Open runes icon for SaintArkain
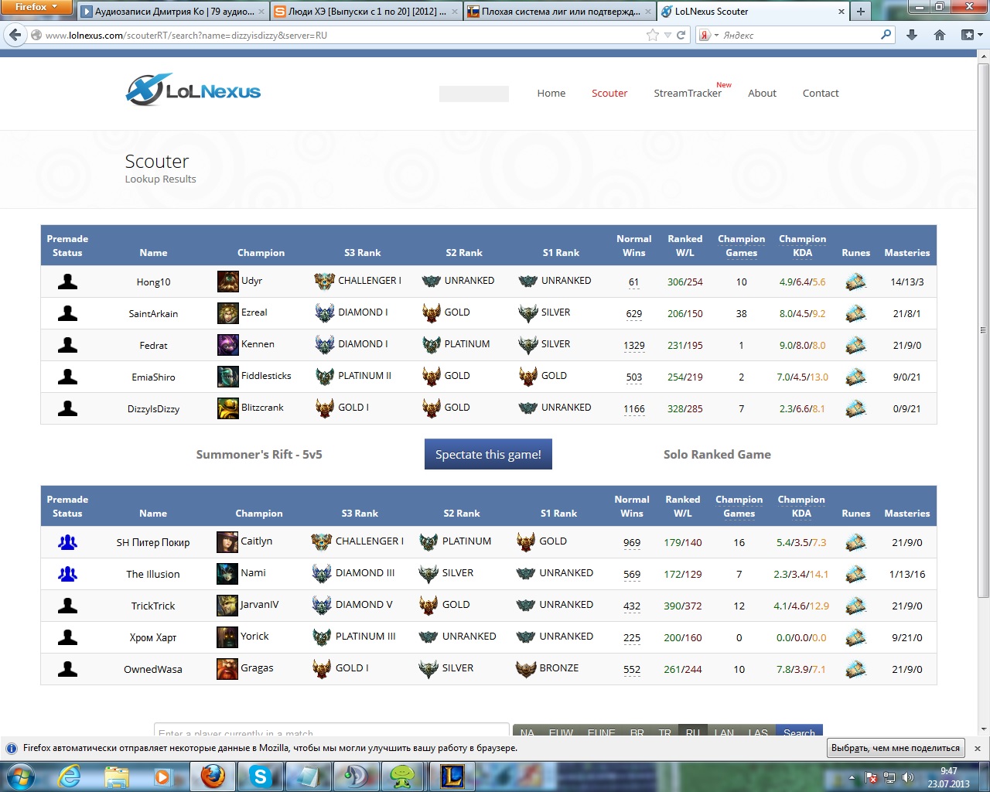 click(855, 313)
